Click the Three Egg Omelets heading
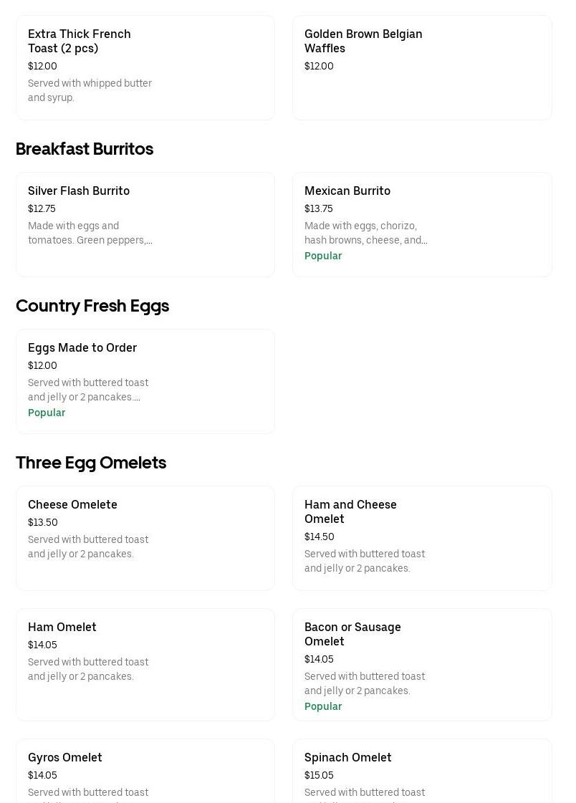Image resolution: width=576 pixels, height=803 pixels. [91, 463]
